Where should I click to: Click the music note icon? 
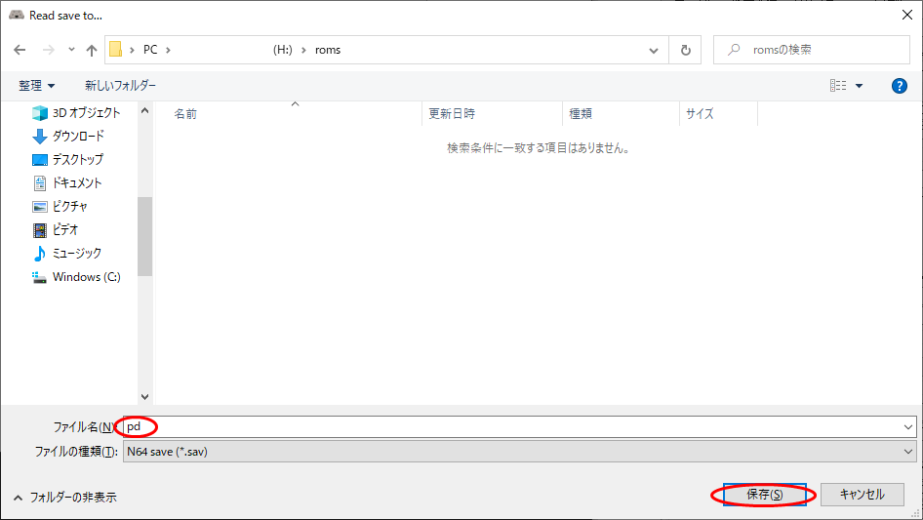tap(39, 254)
